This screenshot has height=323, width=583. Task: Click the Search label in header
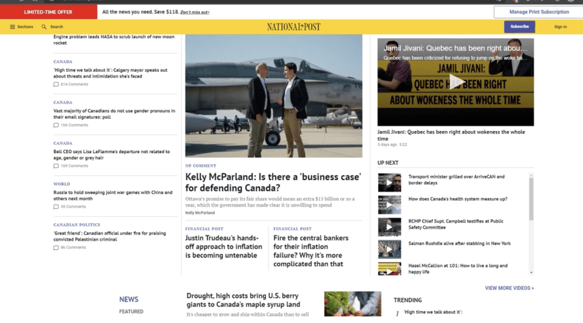point(56,27)
